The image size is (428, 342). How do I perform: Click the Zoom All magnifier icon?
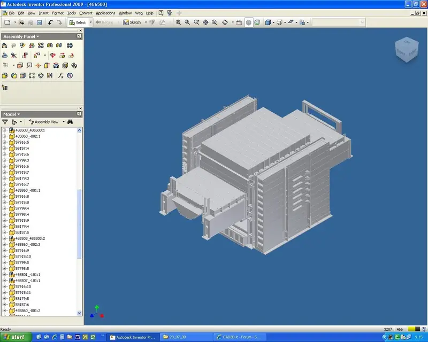point(178,22)
